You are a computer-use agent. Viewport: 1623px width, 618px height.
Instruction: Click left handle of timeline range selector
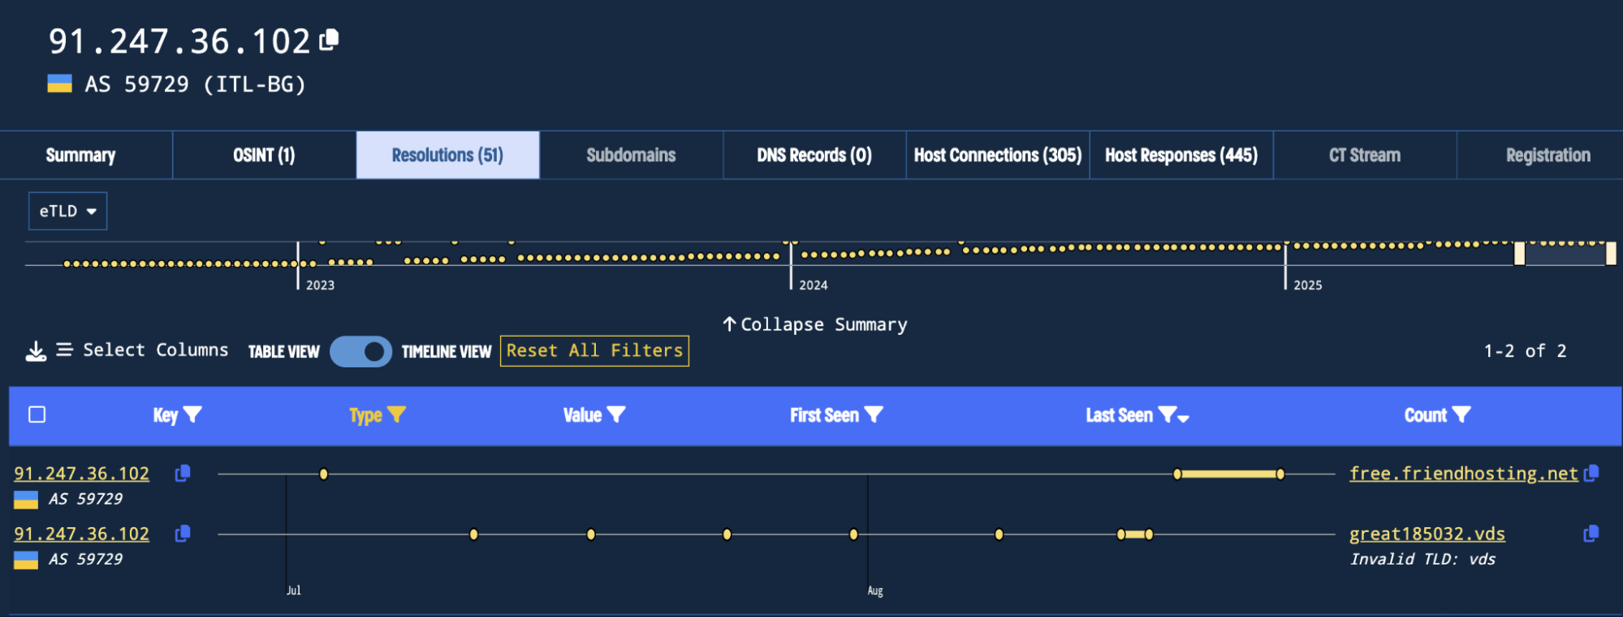click(x=1519, y=254)
